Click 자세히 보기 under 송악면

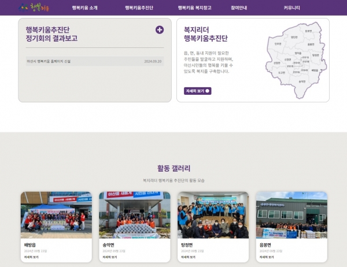[110, 257]
